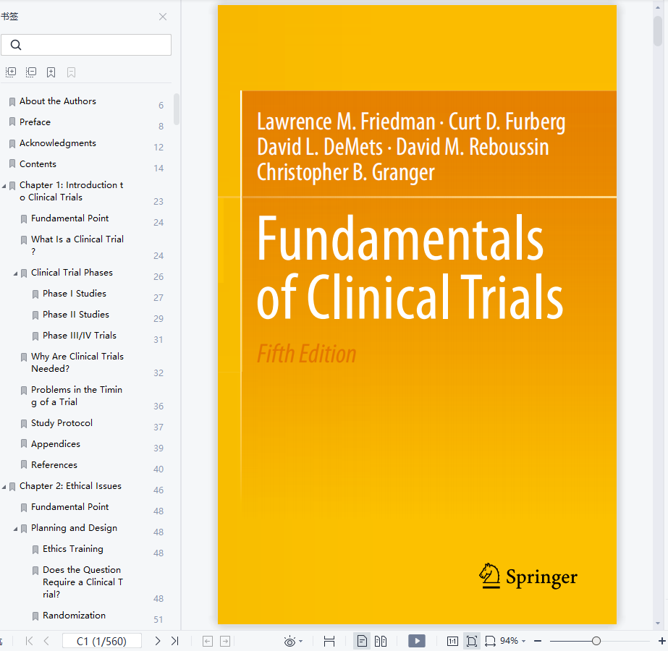Click the next view arrow box
This screenshot has height=651, width=668.
[x=225, y=641]
